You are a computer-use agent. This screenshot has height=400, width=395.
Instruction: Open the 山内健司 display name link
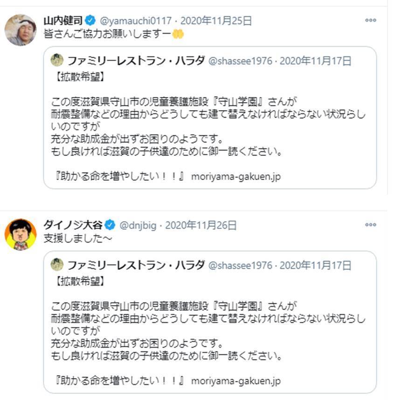click(x=63, y=21)
